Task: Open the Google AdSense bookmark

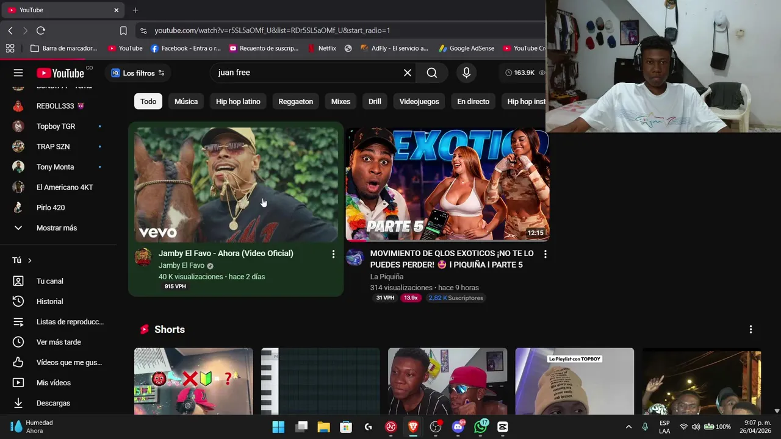Action: 467,48
